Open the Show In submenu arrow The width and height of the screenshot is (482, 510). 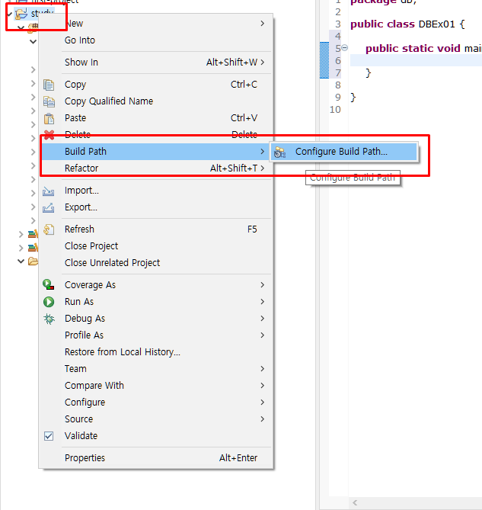(x=263, y=62)
